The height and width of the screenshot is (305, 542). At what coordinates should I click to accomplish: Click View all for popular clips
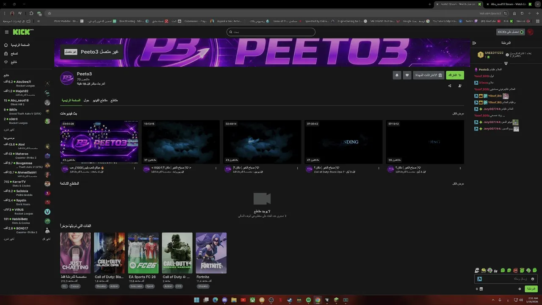458,183
